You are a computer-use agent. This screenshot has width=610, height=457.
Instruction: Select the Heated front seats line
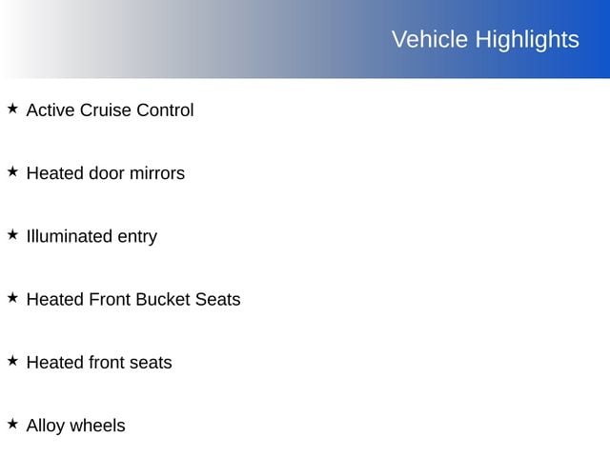99,363
